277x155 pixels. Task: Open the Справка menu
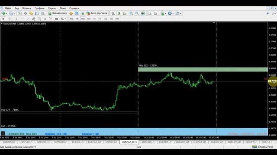(74, 8)
